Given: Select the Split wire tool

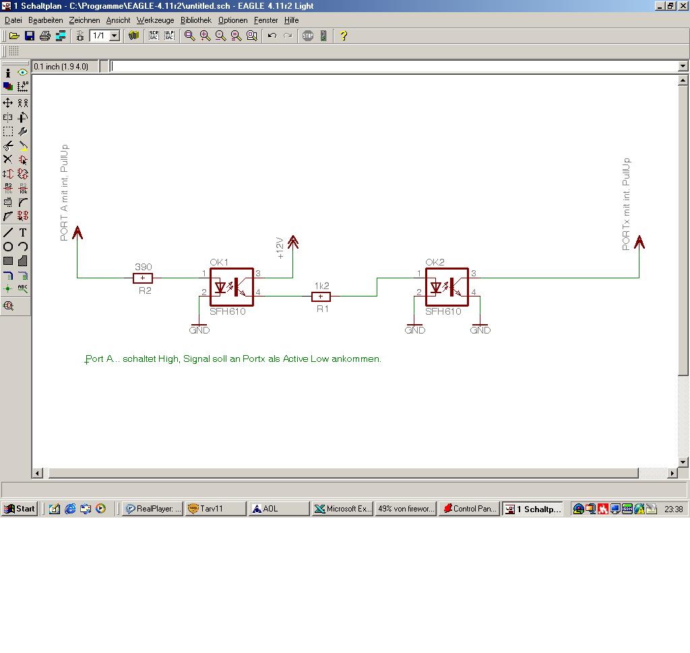Looking at the screenshot, I should (8, 216).
